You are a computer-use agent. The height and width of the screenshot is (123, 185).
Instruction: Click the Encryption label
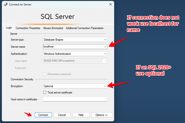coord(17,86)
